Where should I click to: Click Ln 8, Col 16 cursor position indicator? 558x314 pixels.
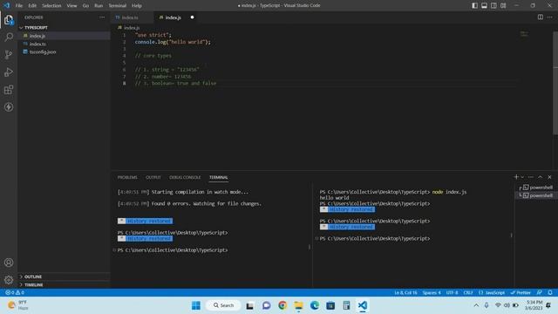405,292
